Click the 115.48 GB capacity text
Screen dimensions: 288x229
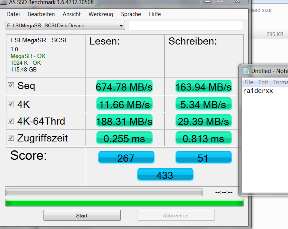[24, 70]
